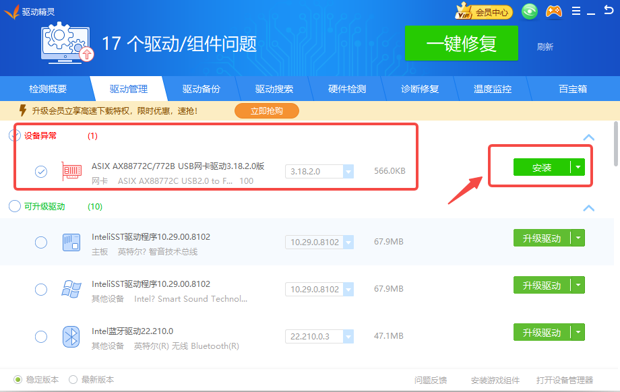The height and width of the screenshot is (392, 620).
Task: Select the 最新版本 radio button
Action: [x=73, y=379]
